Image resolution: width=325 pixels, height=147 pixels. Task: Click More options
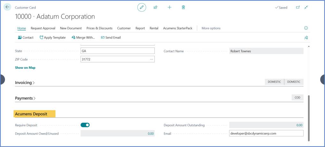coord(211,28)
